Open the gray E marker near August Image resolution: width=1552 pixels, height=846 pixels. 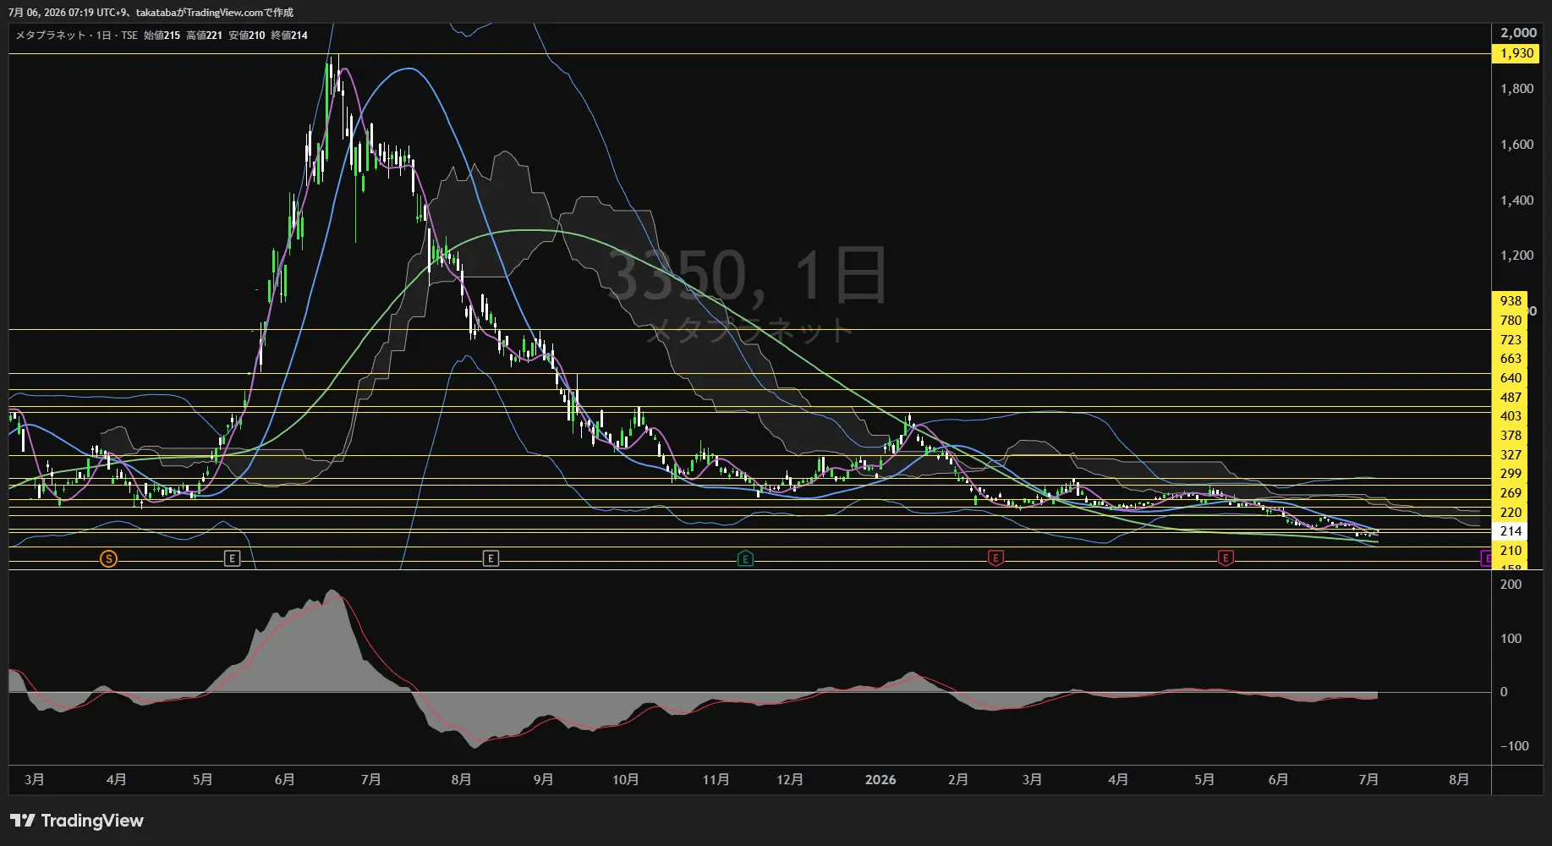click(491, 558)
